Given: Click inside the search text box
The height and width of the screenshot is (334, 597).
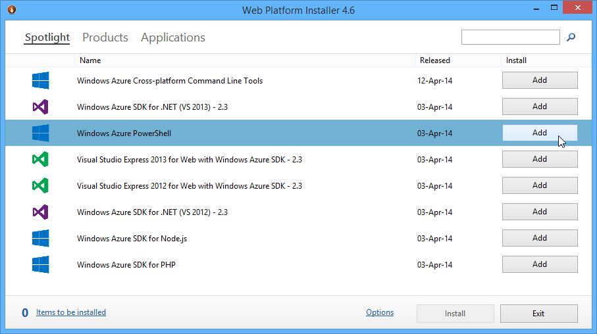Looking at the screenshot, I should coord(510,37).
